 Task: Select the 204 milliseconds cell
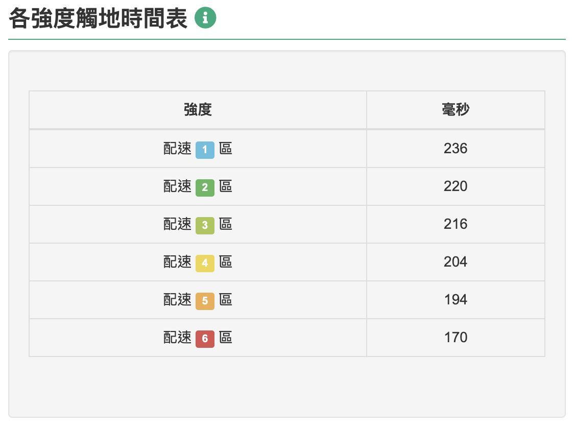click(x=456, y=262)
